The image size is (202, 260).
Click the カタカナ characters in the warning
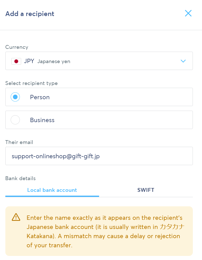pyautogui.click(x=172, y=227)
